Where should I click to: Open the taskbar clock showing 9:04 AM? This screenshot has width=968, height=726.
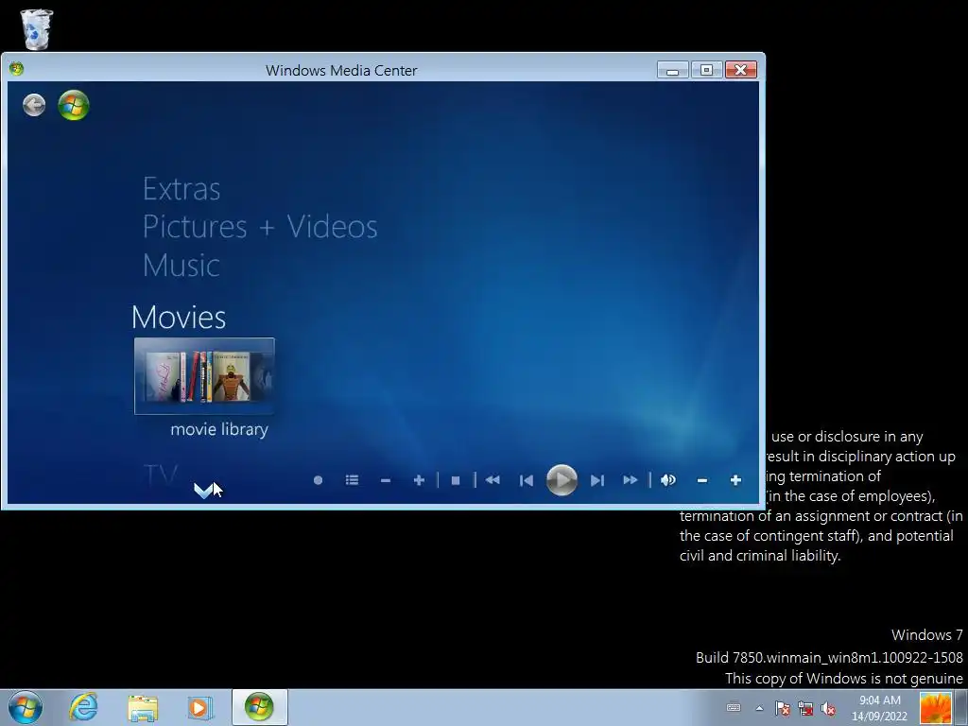(880, 708)
